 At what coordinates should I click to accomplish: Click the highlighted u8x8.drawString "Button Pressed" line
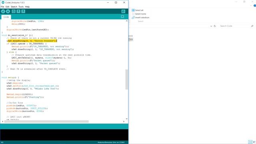click(32, 41)
